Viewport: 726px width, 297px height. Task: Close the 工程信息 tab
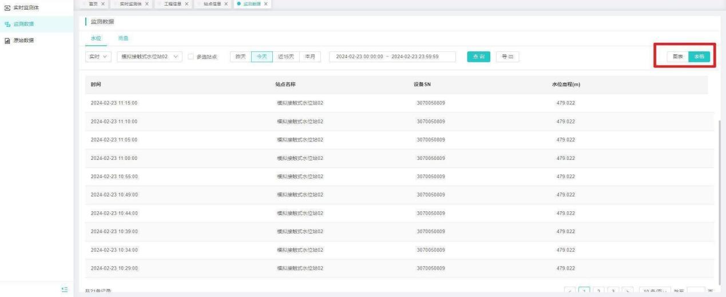[187, 4]
